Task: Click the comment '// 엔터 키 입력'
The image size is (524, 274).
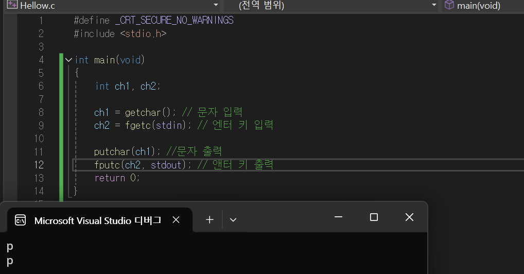Action: [235, 126]
